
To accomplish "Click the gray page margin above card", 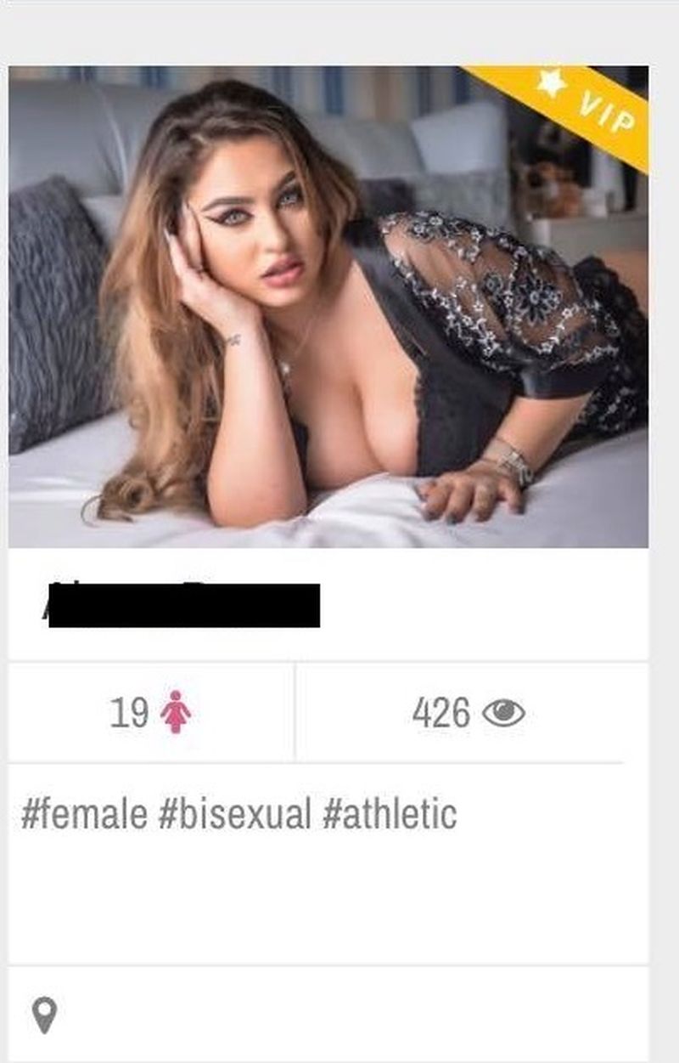I will pyautogui.click(x=339, y=32).
